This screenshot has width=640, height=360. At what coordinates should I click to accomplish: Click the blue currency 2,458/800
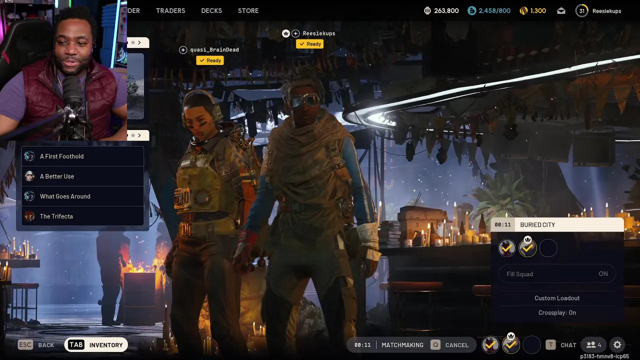489,10
